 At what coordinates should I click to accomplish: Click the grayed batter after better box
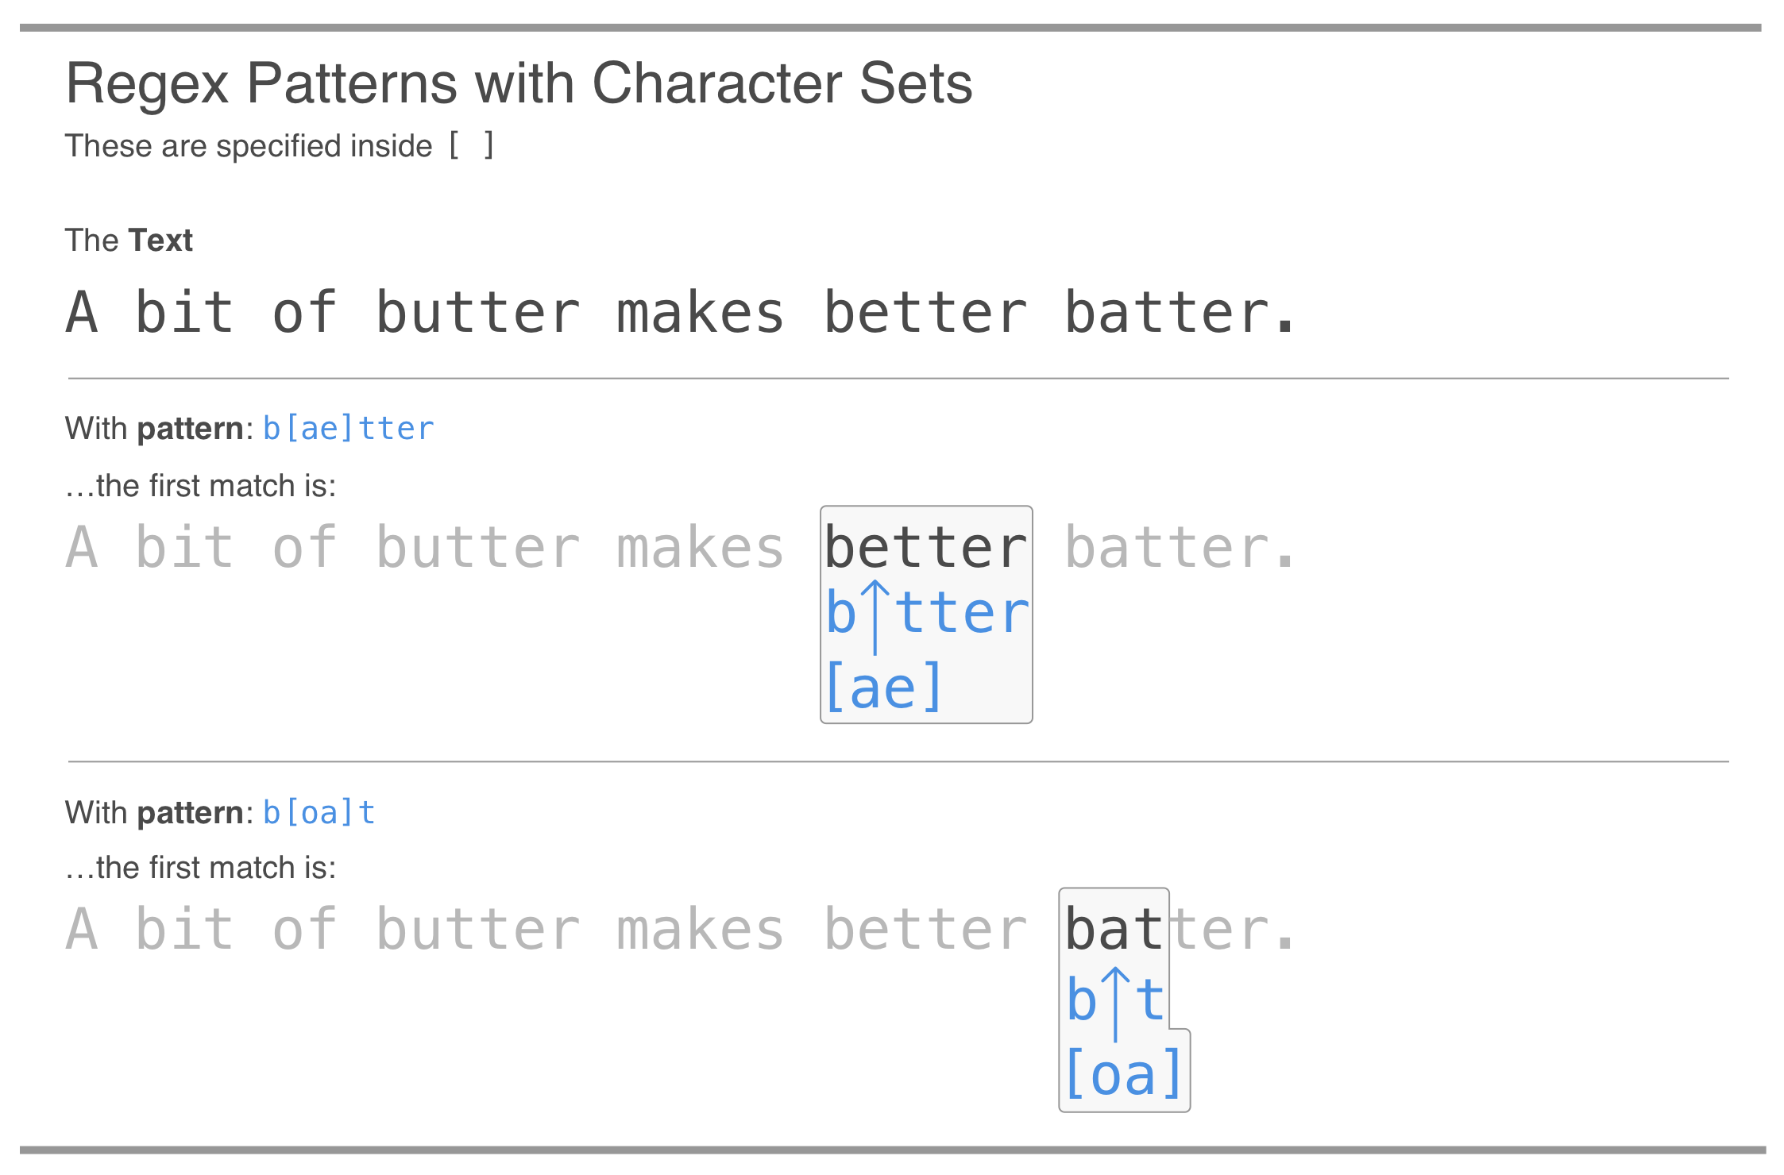(1166, 548)
